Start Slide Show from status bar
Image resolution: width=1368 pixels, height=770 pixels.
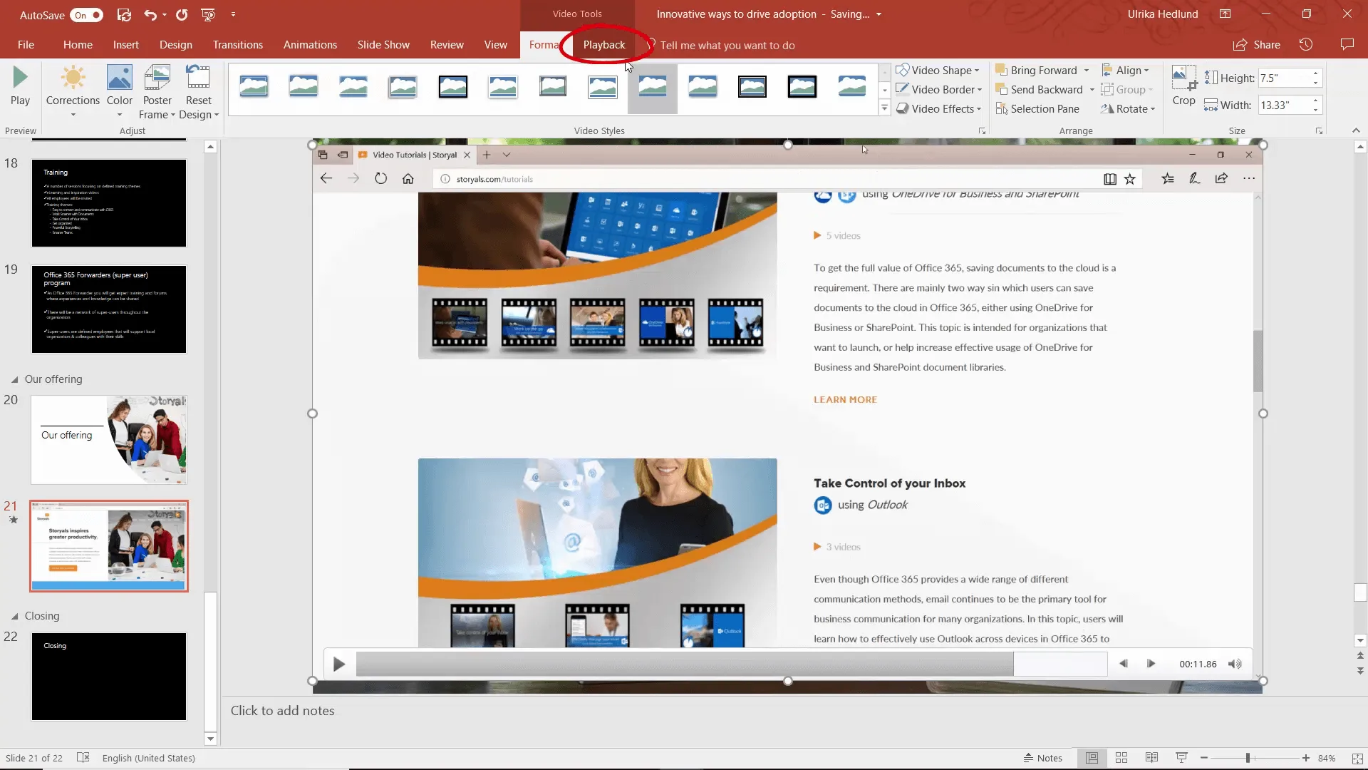pos(1181,758)
